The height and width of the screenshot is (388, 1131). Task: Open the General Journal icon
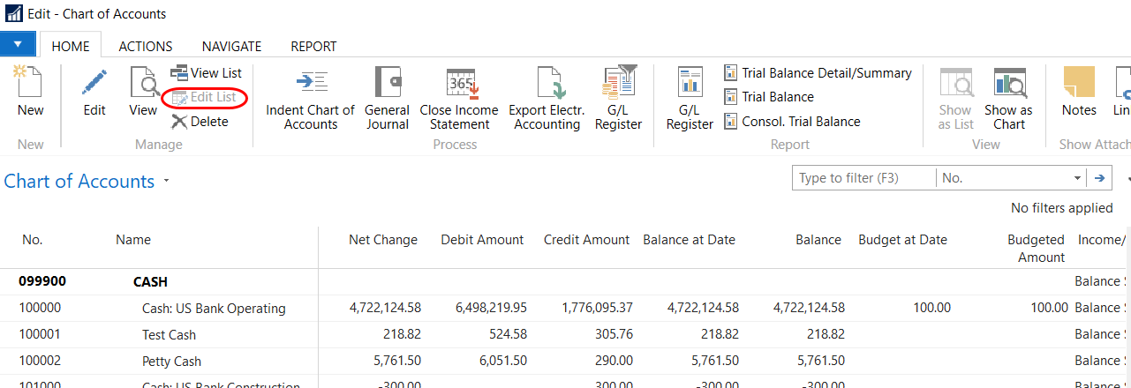(387, 83)
